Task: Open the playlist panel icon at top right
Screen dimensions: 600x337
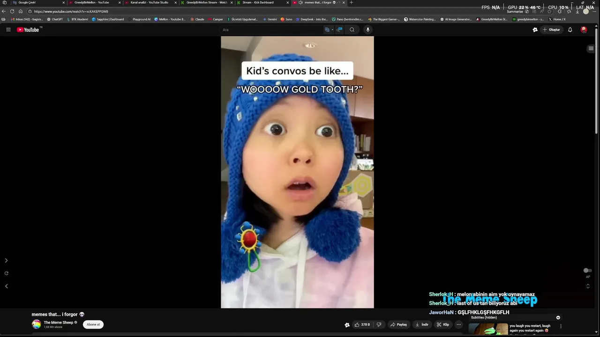Action: click(591, 49)
